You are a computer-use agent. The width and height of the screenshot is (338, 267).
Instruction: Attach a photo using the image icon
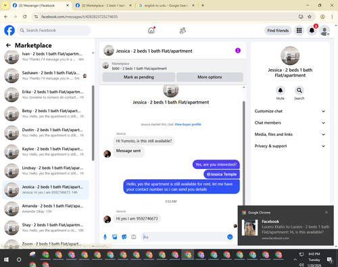coord(115,237)
